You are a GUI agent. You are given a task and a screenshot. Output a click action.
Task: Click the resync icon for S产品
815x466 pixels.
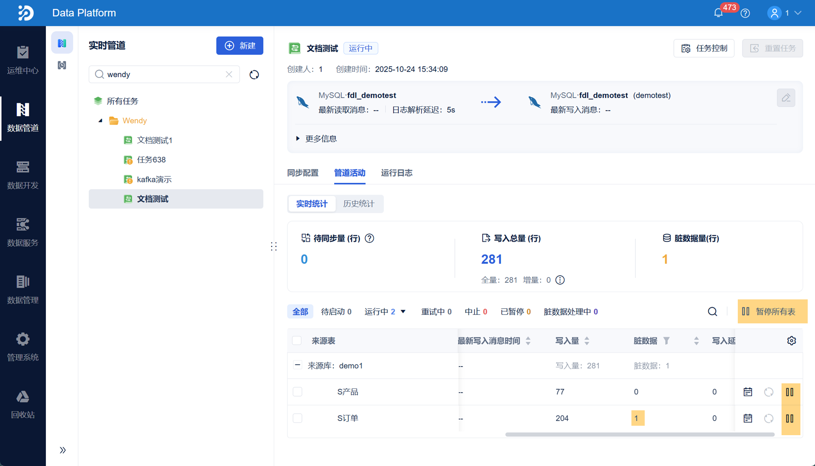click(769, 392)
